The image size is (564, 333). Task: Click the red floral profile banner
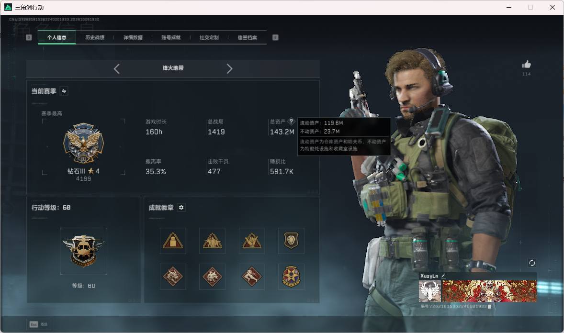(489, 291)
